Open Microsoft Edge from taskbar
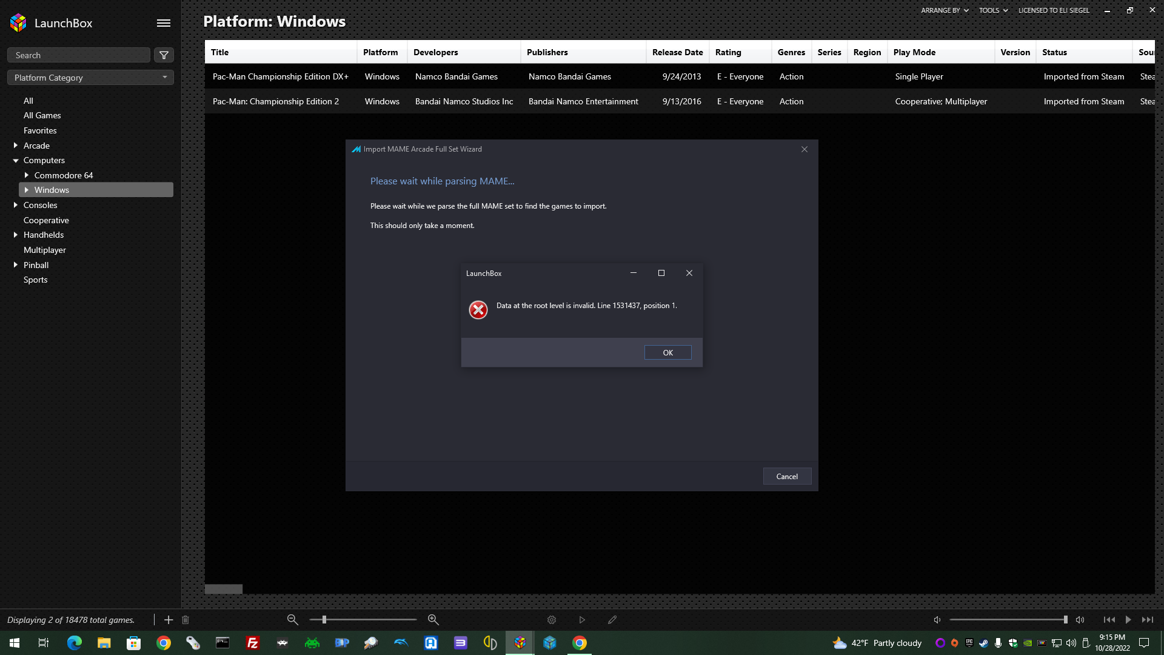Viewport: 1164px width, 655px height. coord(75,643)
